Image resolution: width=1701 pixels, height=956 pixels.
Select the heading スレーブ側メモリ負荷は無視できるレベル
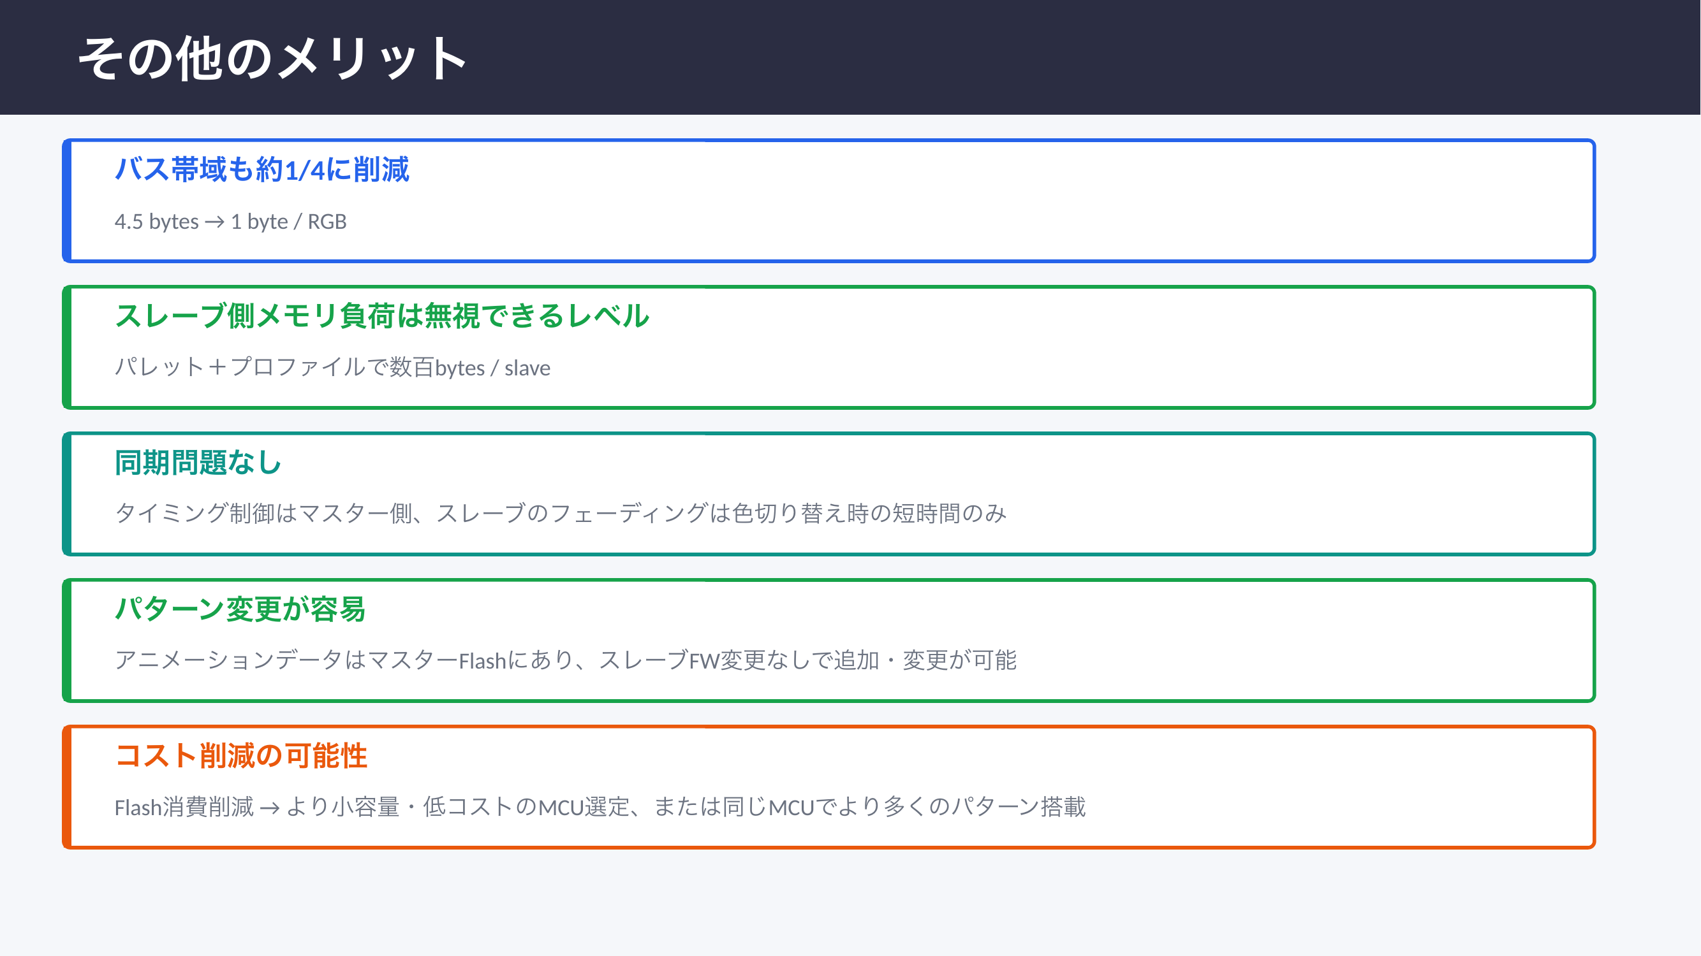381,316
